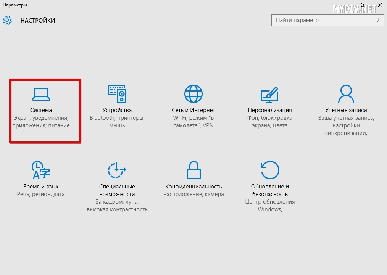The image size is (387, 275).
Task: Open Время и язык via its clock icon
Action: [41, 170]
